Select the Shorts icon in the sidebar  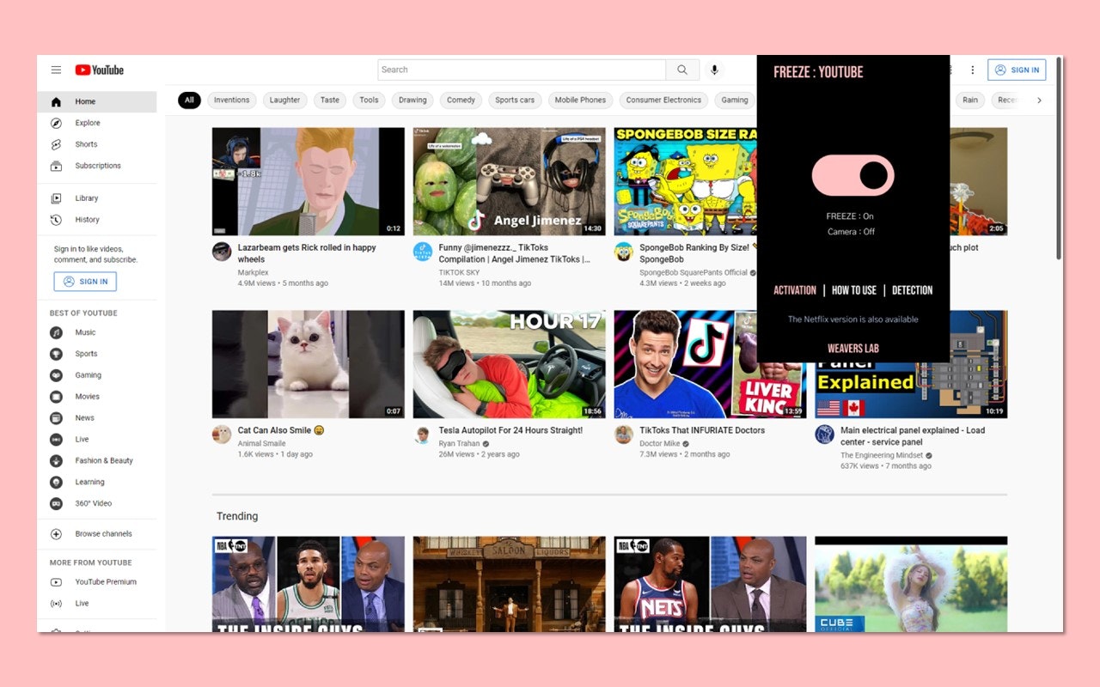56,143
